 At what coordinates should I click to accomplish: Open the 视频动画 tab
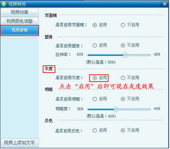pos(20,12)
